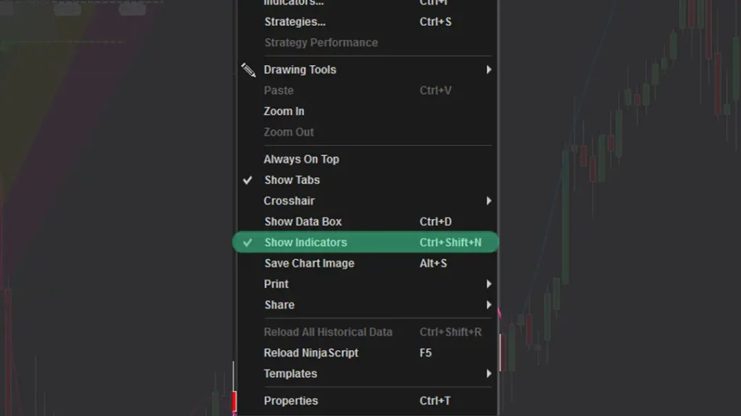The image size is (741, 416).
Task: Expand the Print submenu arrow
Action: [488, 284]
